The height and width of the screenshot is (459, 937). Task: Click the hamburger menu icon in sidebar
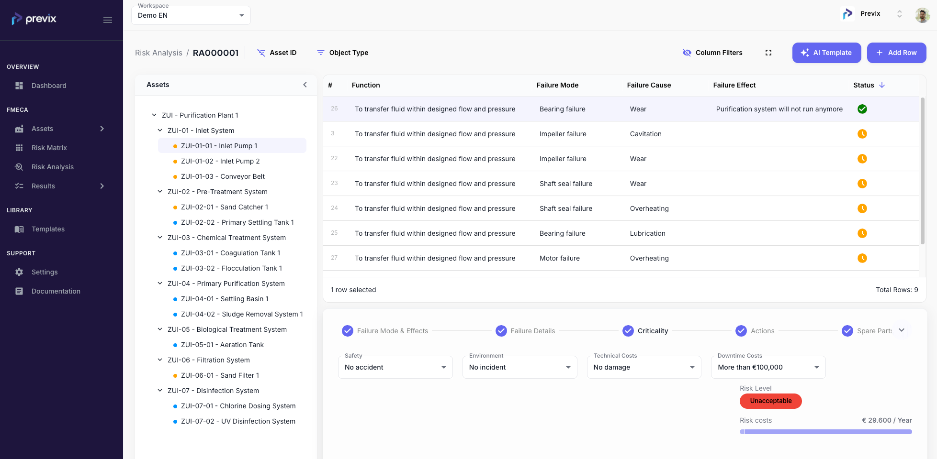pyautogui.click(x=108, y=20)
